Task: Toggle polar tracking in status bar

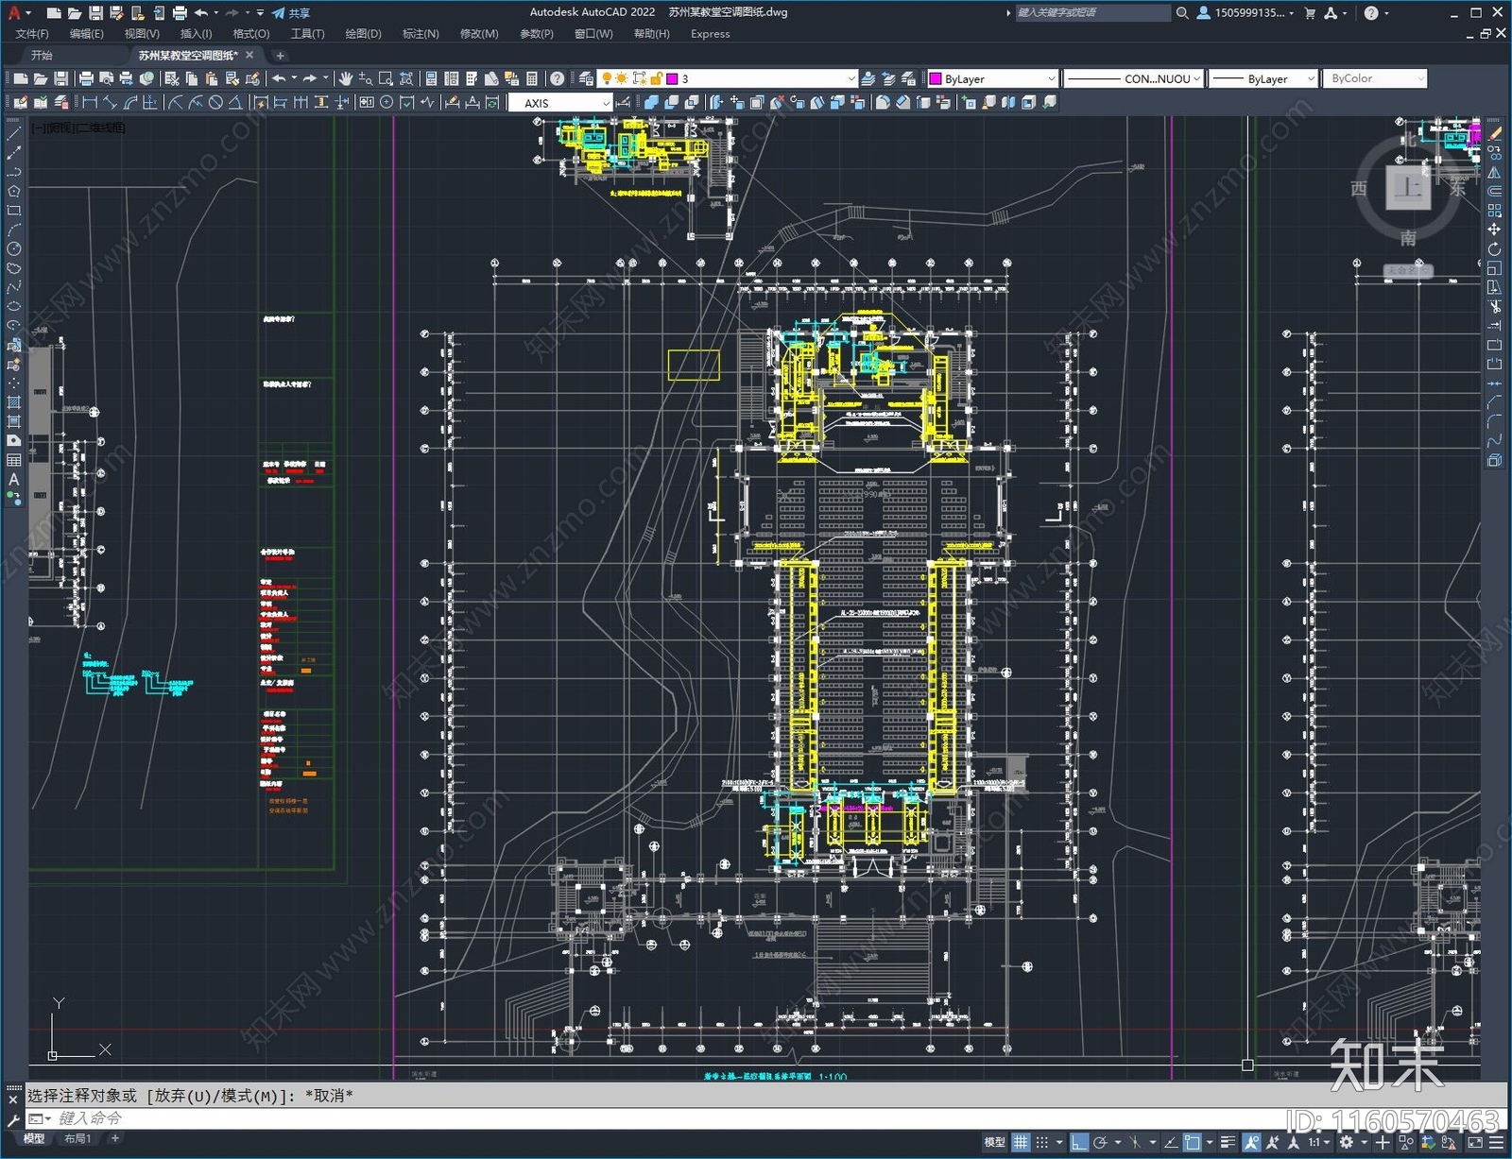Action: (1100, 1142)
